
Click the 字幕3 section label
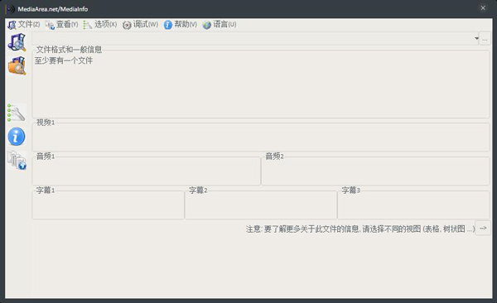(x=351, y=190)
